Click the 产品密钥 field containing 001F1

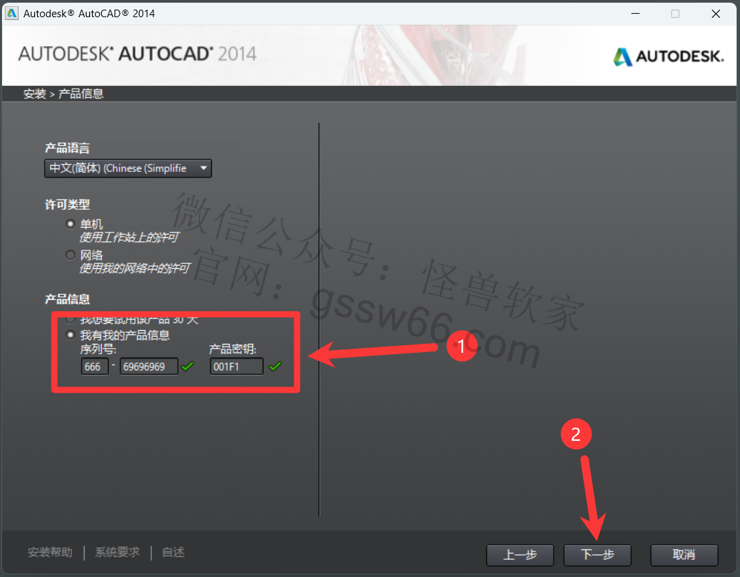pyautogui.click(x=237, y=367)
